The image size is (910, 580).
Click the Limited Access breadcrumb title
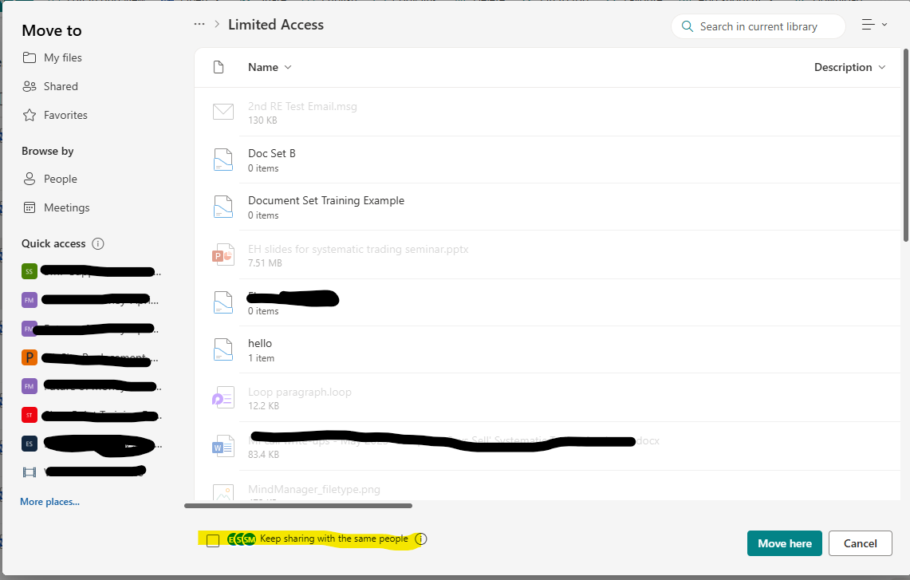(x=275, y=25)
